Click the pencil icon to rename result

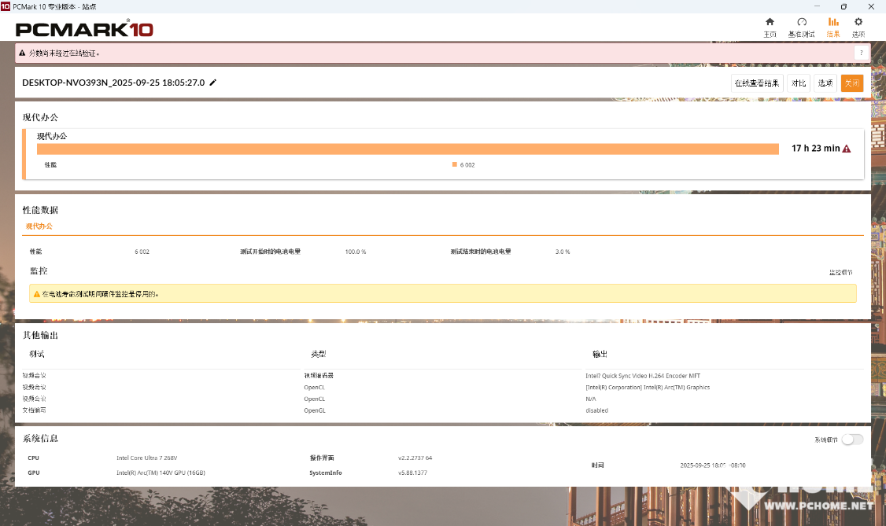pos(213,83)
